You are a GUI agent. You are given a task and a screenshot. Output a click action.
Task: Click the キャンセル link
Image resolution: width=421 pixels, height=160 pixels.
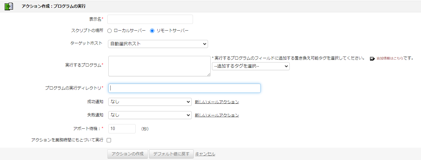205,154
